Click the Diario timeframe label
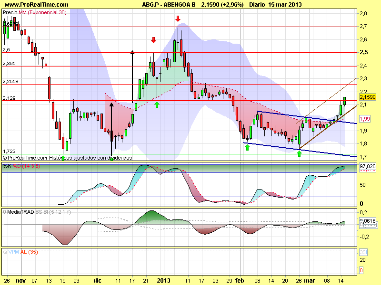This screenshot has height=285, width=381. pyautogui.click(x=257, y=5)
